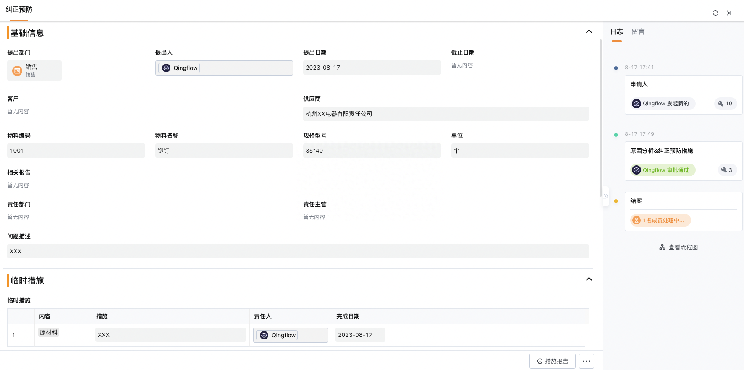
Task: Collapse the 基础信息 section
Action: tap(589, 31)
